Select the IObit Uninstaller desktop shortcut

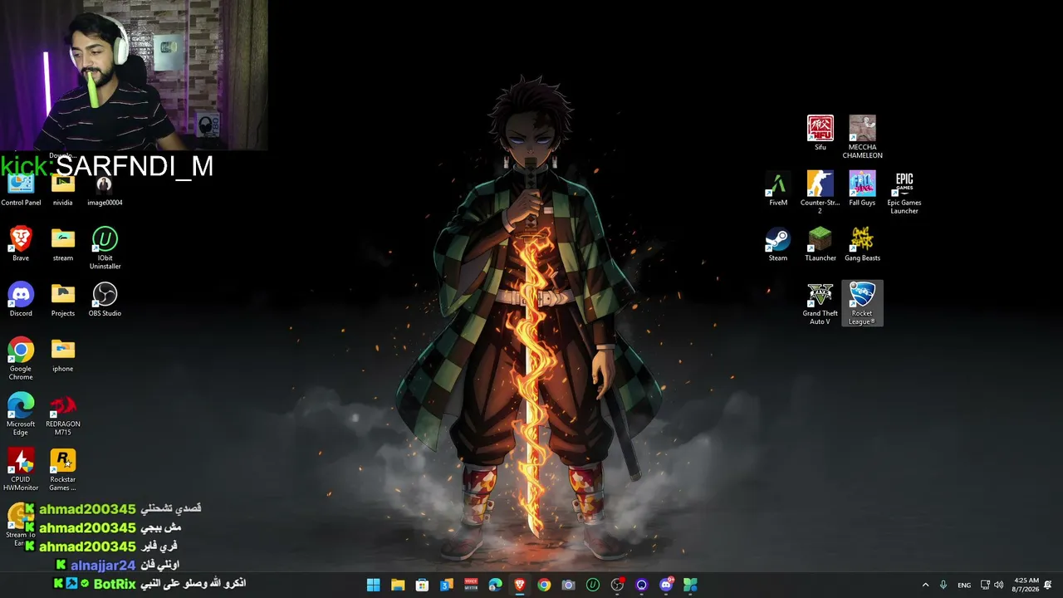[105, 248]
